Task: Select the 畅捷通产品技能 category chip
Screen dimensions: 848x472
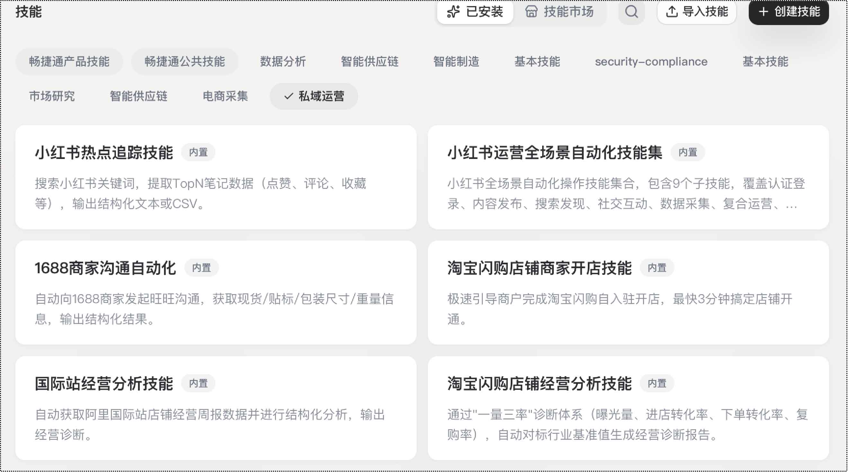Action: click(x=69, y=62)
